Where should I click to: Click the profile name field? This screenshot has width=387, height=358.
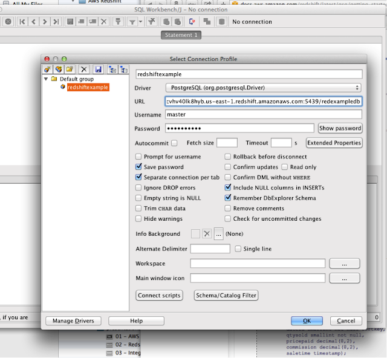coord(249,74)
